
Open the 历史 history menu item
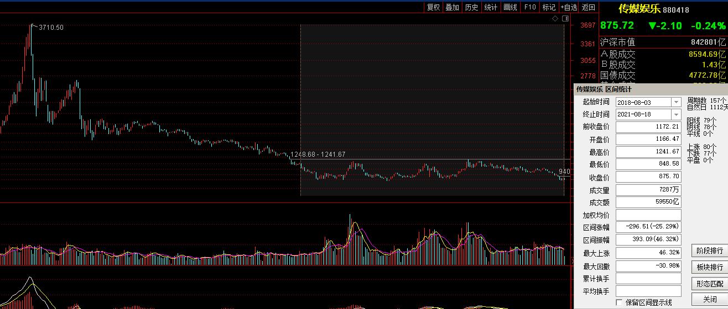coord(471,7)
